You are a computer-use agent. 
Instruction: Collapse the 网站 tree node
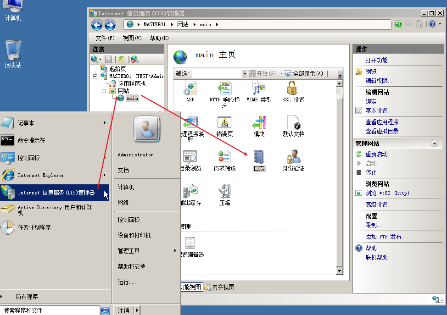104,91
